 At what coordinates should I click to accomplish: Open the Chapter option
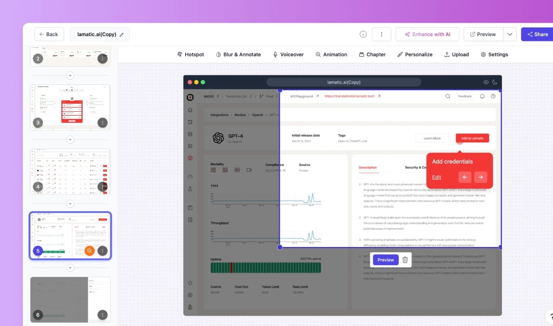372,54
